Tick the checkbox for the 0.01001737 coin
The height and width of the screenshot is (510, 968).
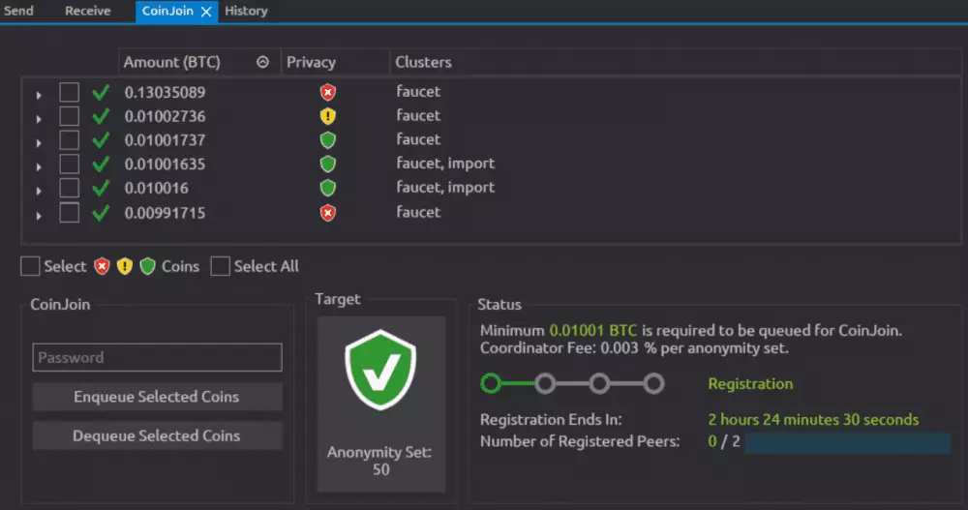pyautogui.click(x=69, y=140)
